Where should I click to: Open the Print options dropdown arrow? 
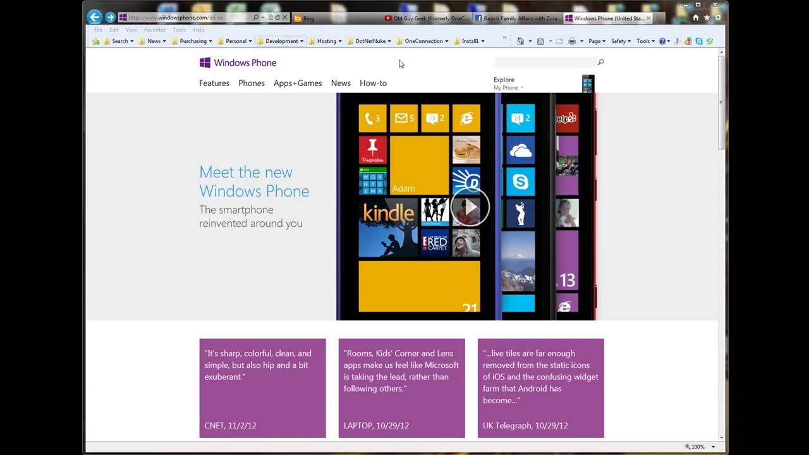click(x=581, y=41)
